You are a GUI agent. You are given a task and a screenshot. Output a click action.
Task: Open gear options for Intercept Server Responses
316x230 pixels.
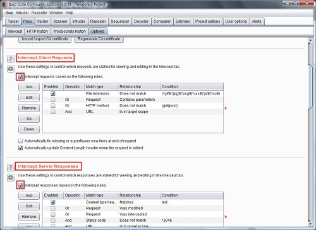pos(11,178)
